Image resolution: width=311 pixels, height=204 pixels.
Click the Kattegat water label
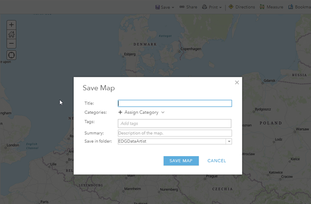click(165, 36)
